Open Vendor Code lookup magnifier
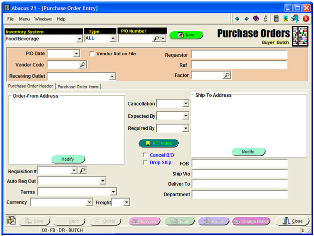 [x=82, y=65]
